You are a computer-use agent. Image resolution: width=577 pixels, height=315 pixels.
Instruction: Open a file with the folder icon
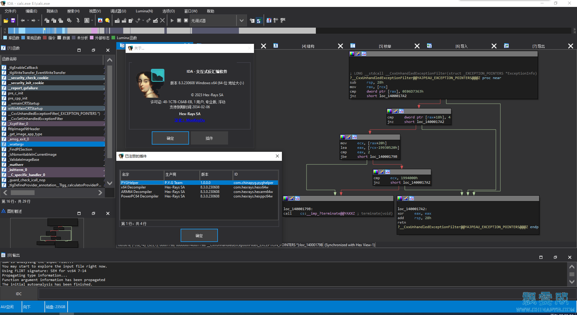(6, 20)
